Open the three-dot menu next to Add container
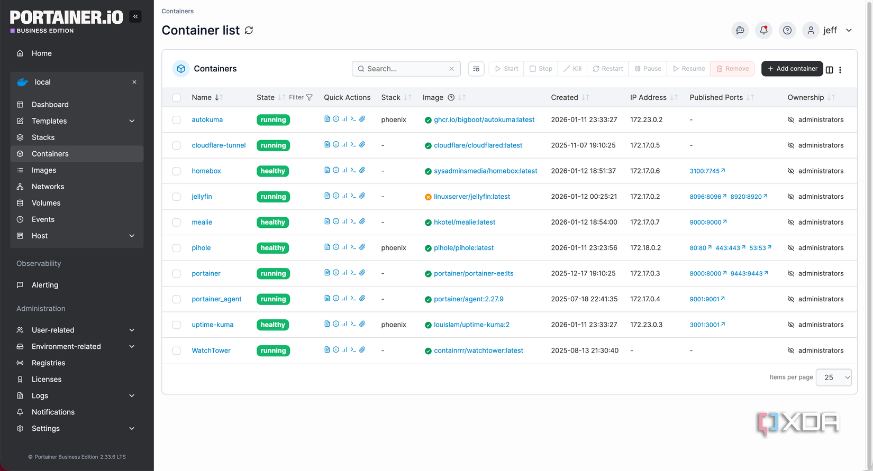873x471 pixels. tap(840, 70)
